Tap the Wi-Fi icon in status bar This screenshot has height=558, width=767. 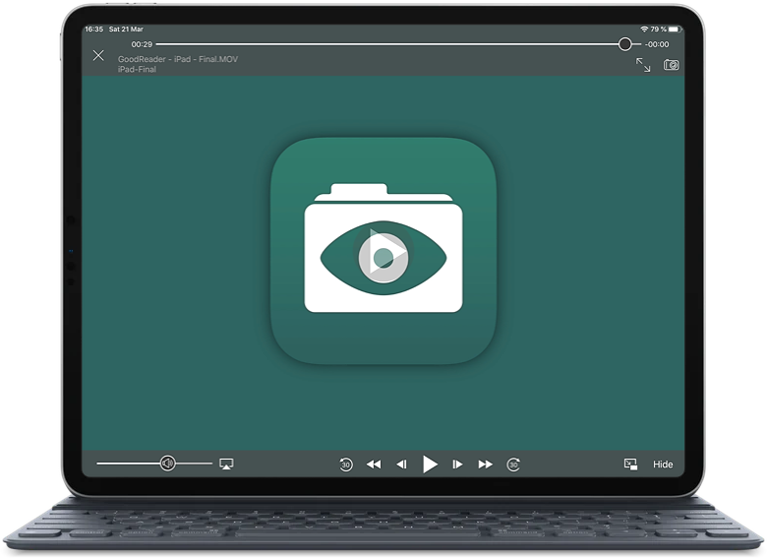point(645,30)
